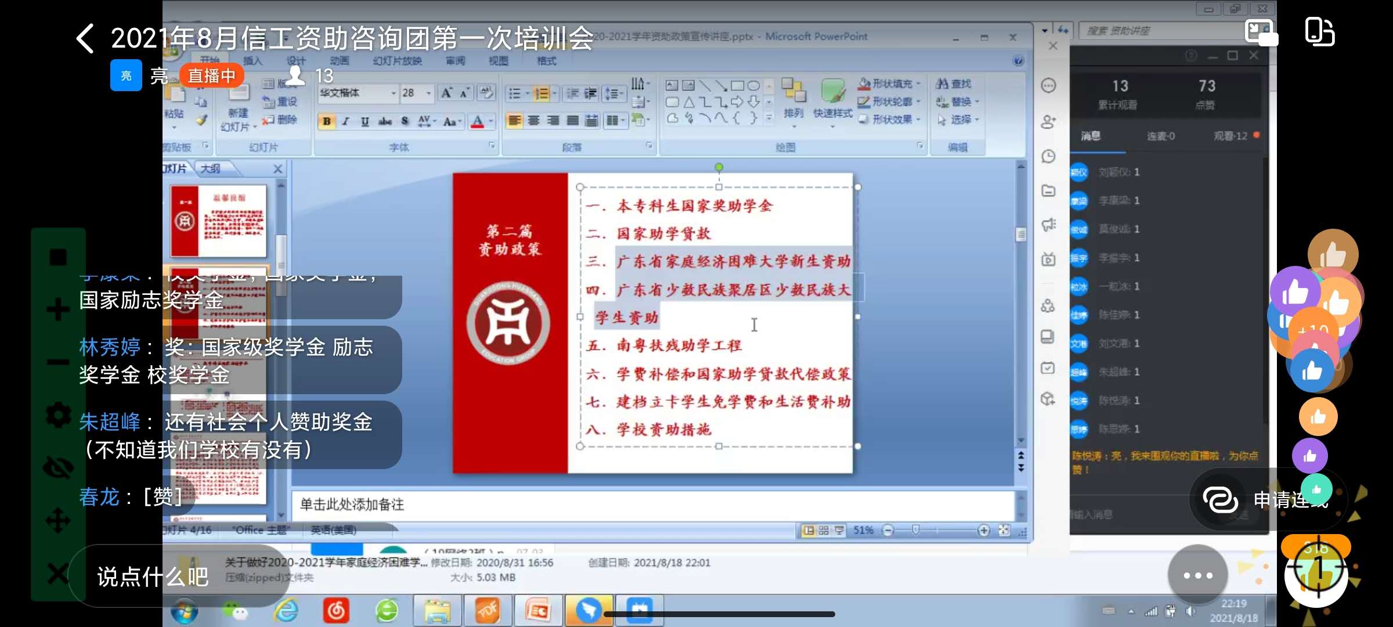Click the center text alignment icon
The height and width of the screenshot is (627, 1393).
coord(533,121)
